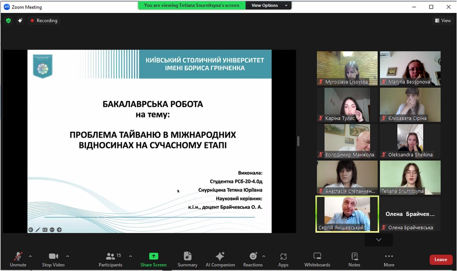Click the Share Screen green icon
The image size is (457, 271).
[154, 256]
